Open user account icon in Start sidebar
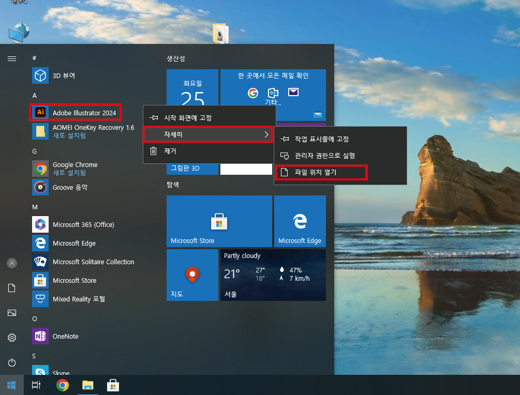520x395 pixels. (x=12, y=263)
